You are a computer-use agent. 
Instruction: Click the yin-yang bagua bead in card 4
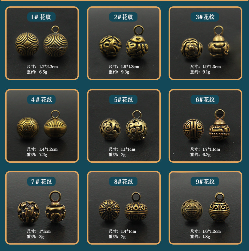(28, 128)
